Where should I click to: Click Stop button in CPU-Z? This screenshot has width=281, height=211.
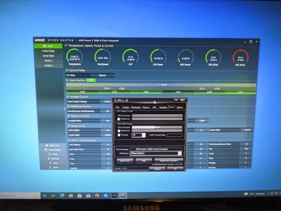click(x=144, y=161)
